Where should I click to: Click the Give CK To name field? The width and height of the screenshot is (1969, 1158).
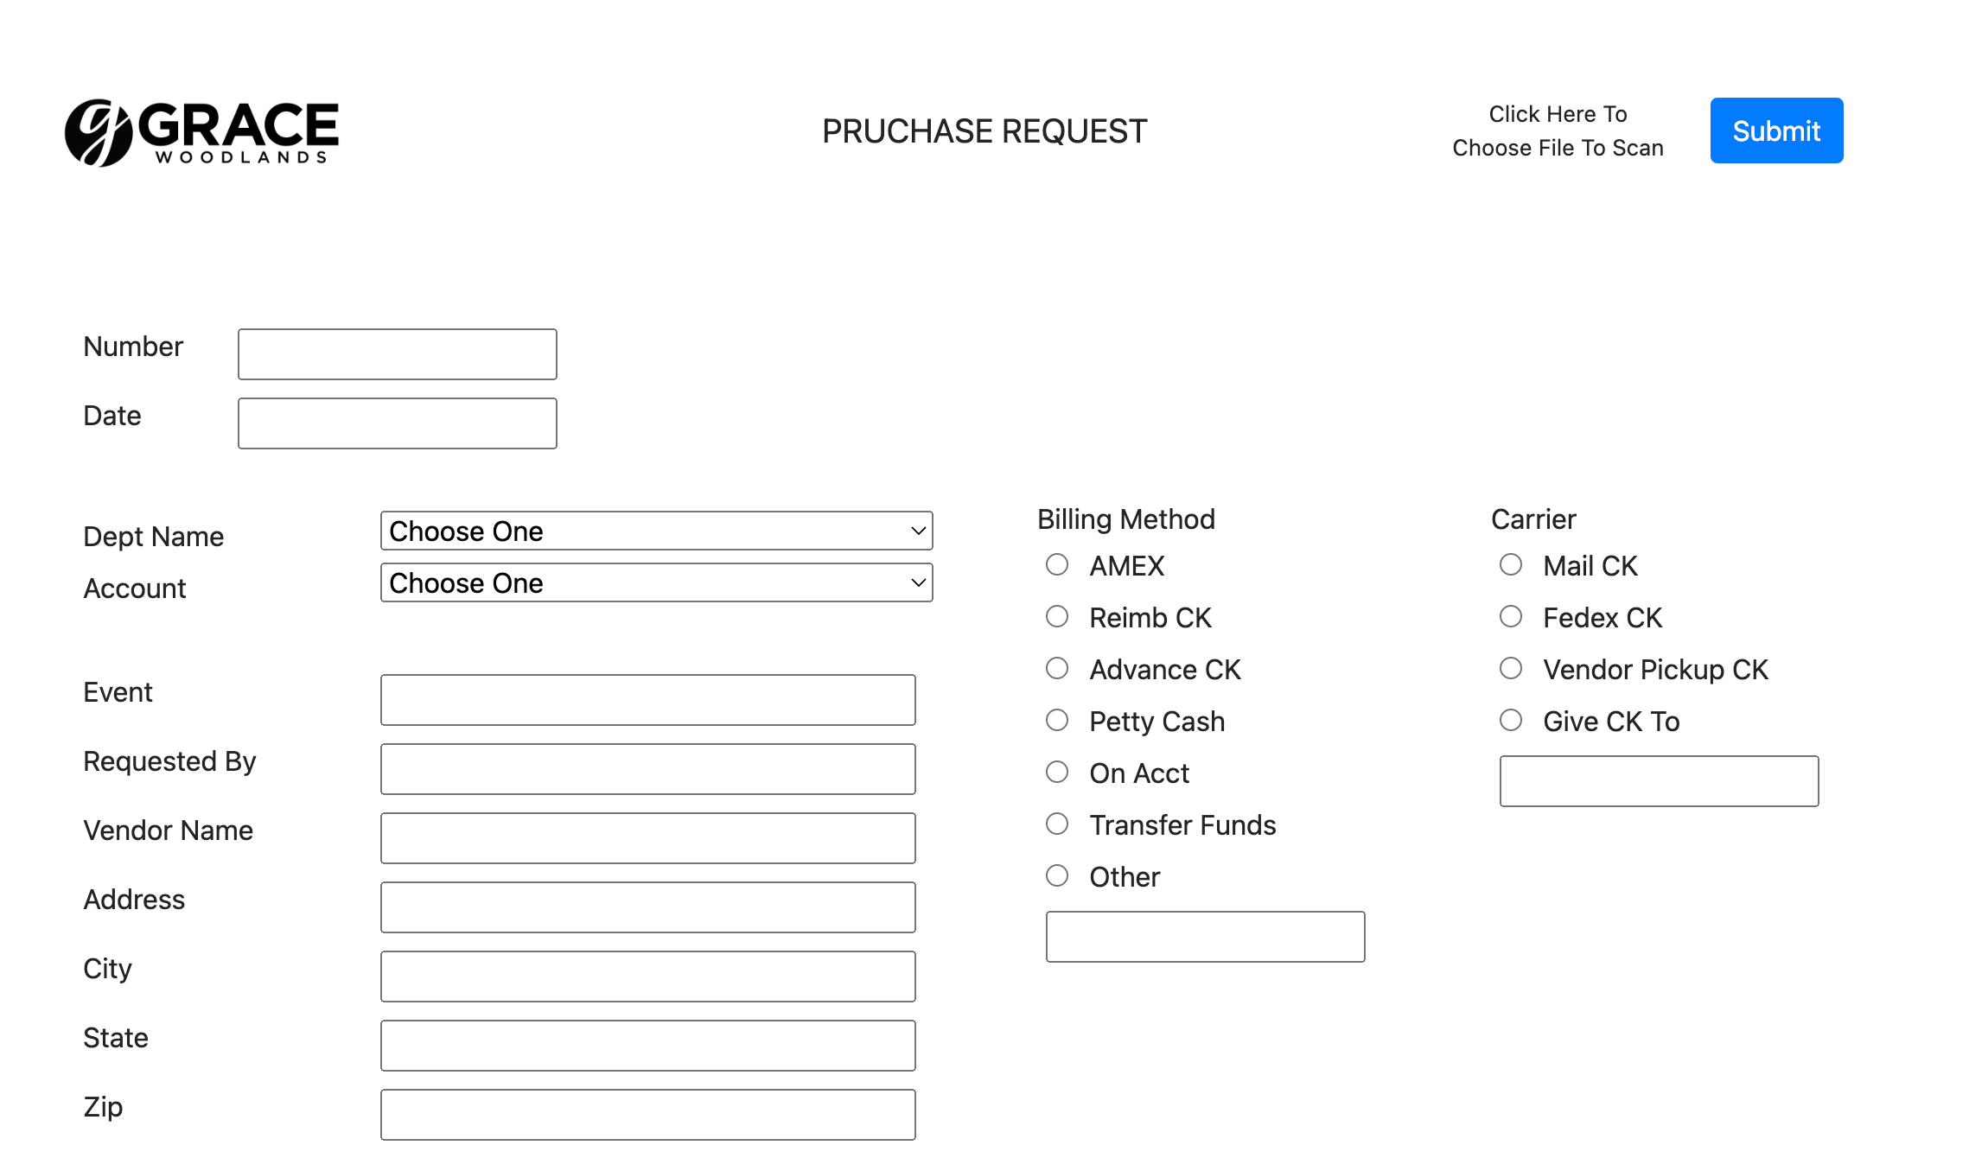[1660, 781]
